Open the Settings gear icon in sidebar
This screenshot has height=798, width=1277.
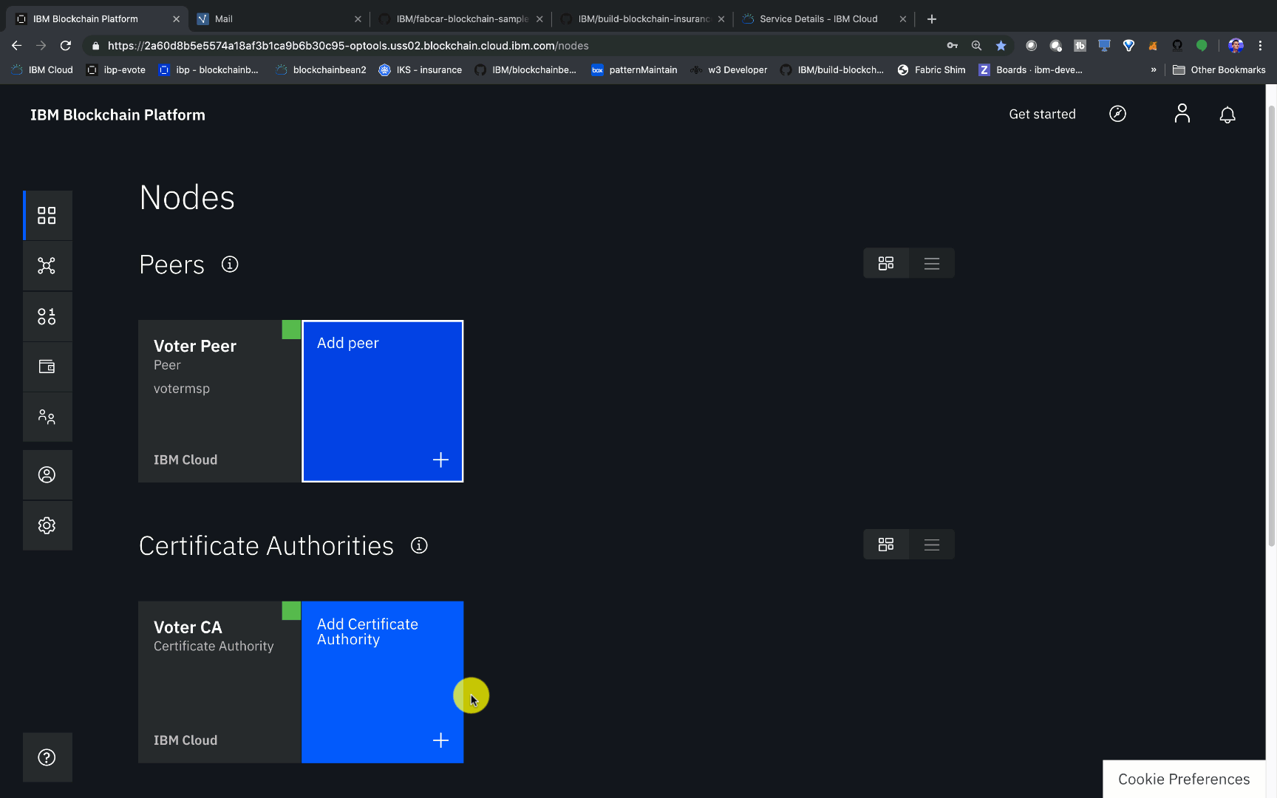coord(47,525)
